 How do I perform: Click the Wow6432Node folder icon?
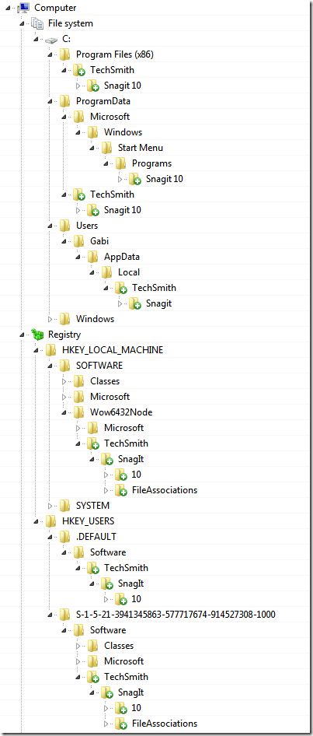pyautogui.click(x=79, y=412)
